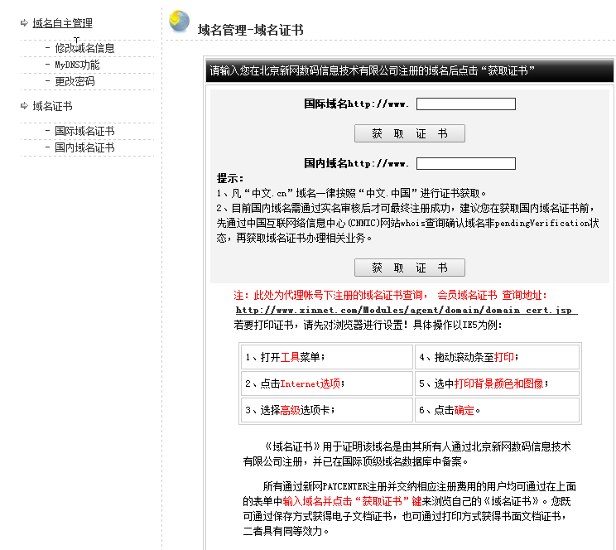Click the arrow icon beside 域名证书 in sidebar
The height and width of the screenshot is (550, 616).
point(24,106)
